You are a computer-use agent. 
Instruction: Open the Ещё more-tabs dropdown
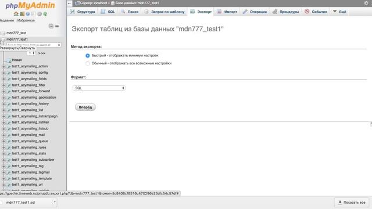click(x=339, y=12)
